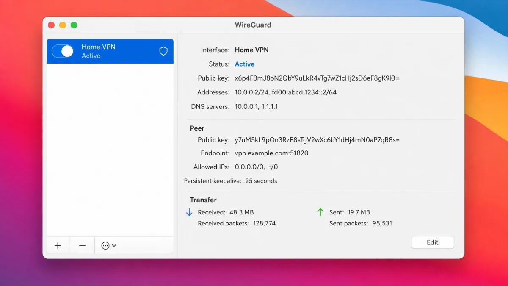Click the Edit button
The width and height of the screenshot is (508, 286).
click(x=433, y=242)
